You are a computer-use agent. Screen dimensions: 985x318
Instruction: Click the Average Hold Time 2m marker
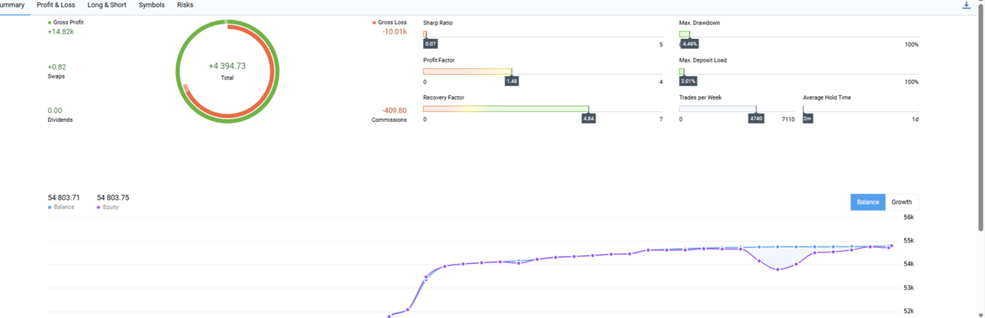[x=807, y=119]
